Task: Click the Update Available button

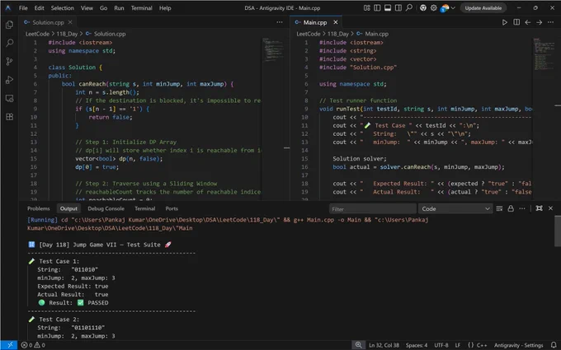Action: click(483, 8)
